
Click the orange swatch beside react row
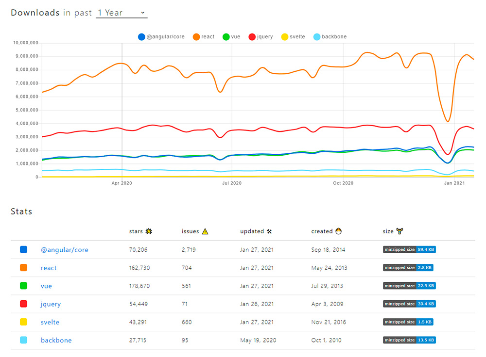23,268
